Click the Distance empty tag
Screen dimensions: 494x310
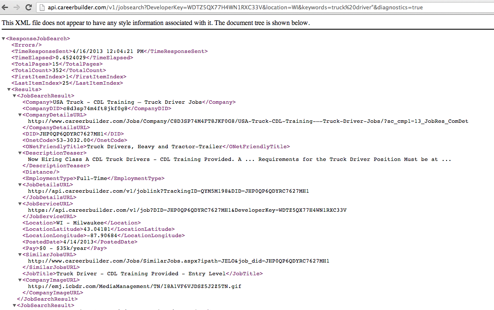click(x=41, y=172)
